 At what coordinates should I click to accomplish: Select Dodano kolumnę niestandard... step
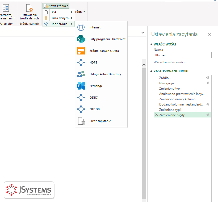(x=183, y=104)
